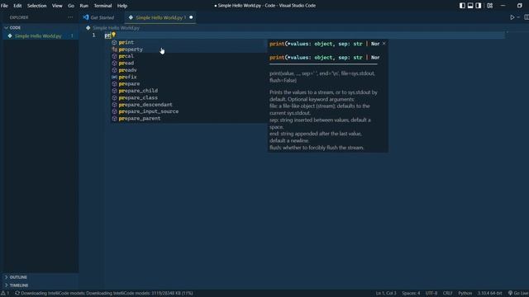
Task: Click the class icon beside property
Action: coord(114,49)
